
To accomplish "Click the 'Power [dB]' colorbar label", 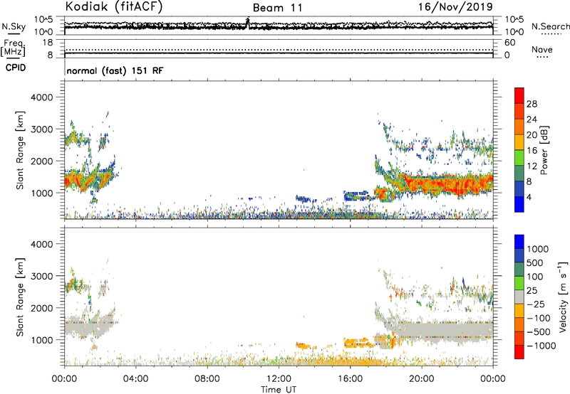I will 544,150.
